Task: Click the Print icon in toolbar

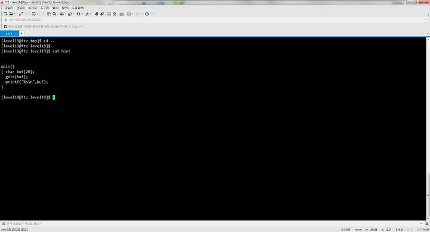Action: 62,14
